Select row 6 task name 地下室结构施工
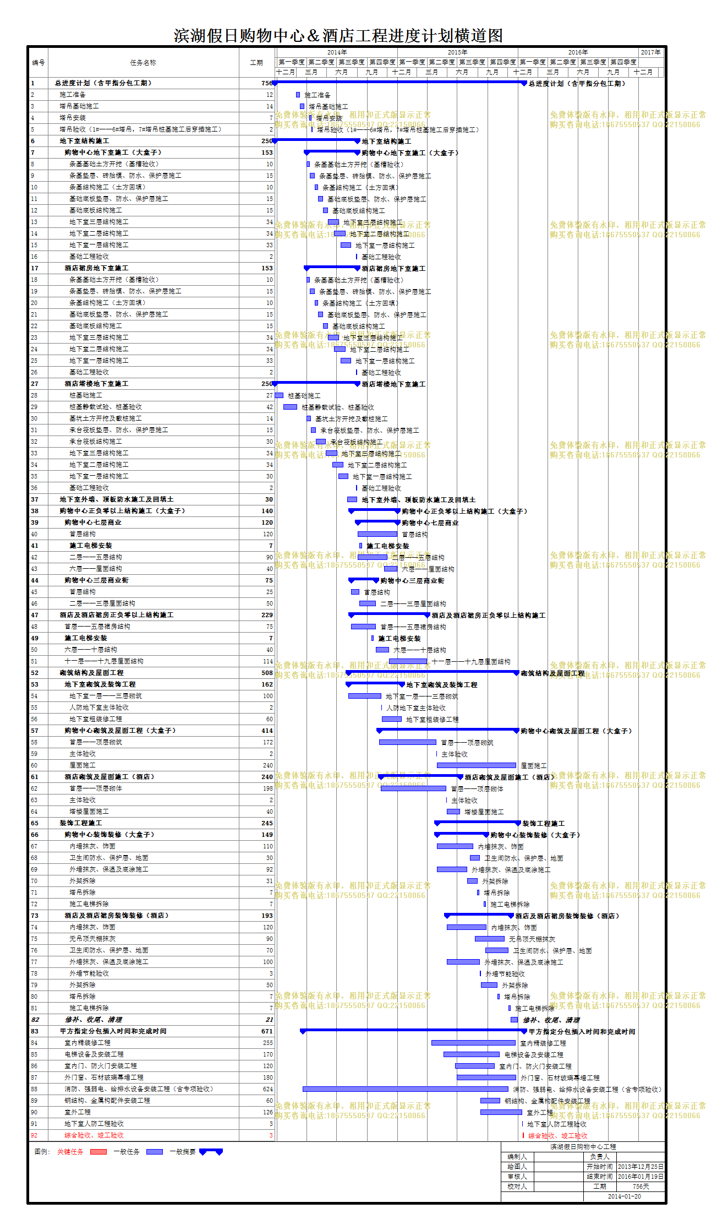 [84, 141]
